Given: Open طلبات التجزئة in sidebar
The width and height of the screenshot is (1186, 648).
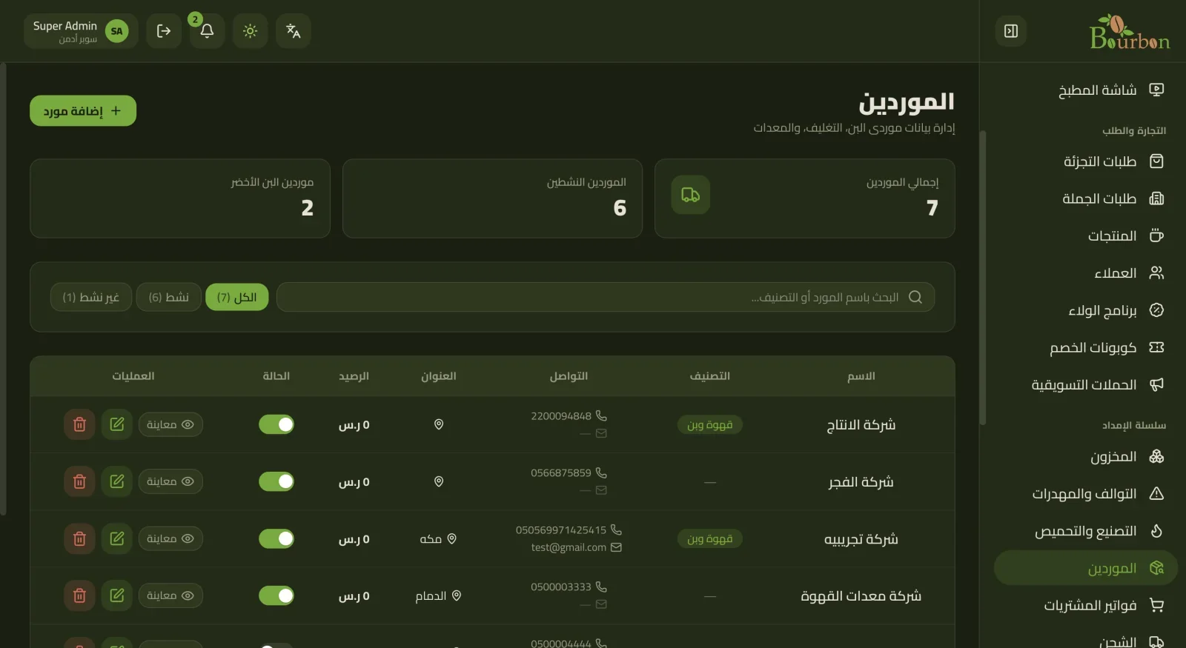Looking at the screenshot, I should click(x=1086, y=161).
